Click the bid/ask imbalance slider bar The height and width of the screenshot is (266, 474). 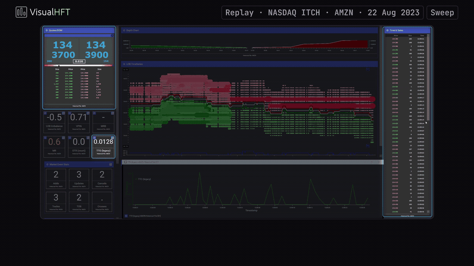tap(78, 65)
